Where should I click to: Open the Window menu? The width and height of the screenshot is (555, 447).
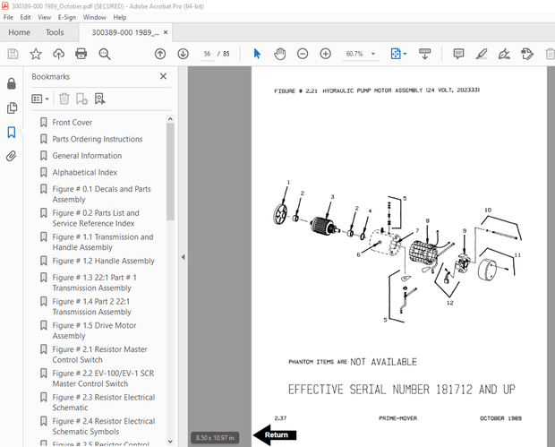tap(95, 17)
